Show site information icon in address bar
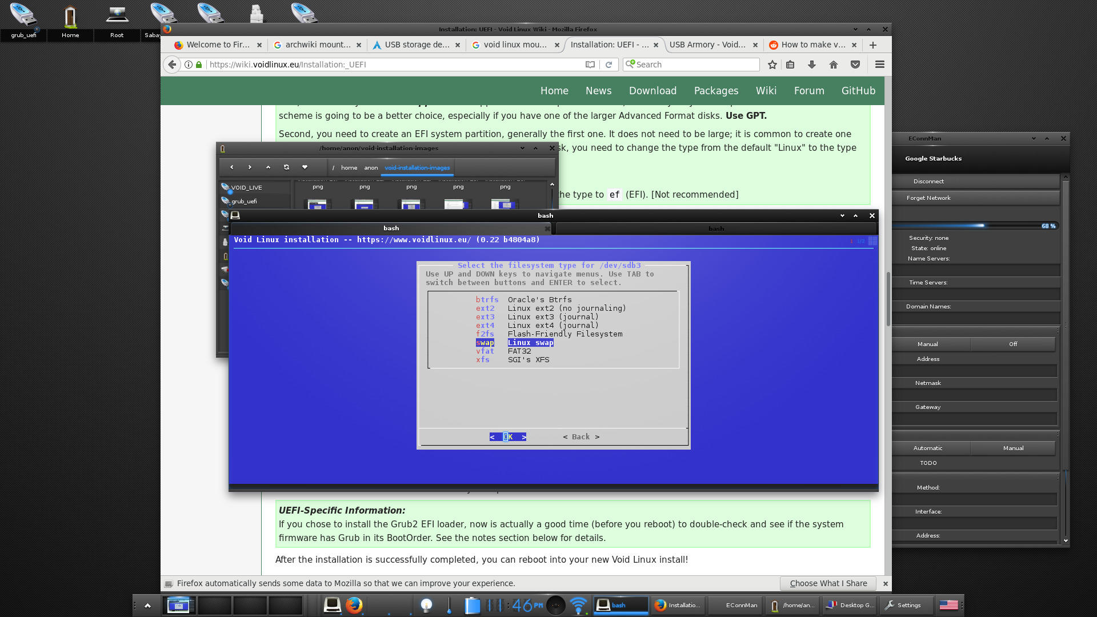 click(x=189, y=65)
